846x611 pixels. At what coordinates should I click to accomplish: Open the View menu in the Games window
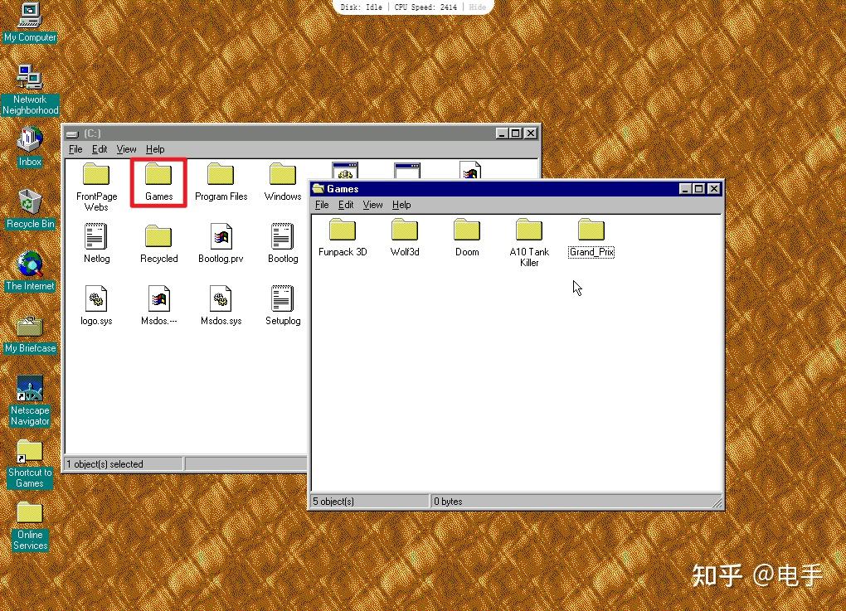(372, 204)
